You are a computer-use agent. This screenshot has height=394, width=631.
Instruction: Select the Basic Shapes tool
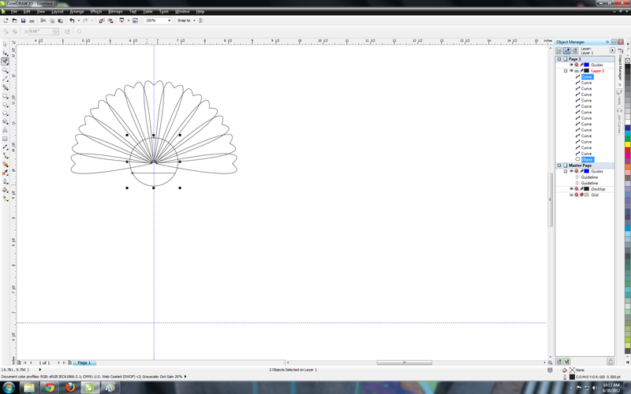(x=5, y=121)
